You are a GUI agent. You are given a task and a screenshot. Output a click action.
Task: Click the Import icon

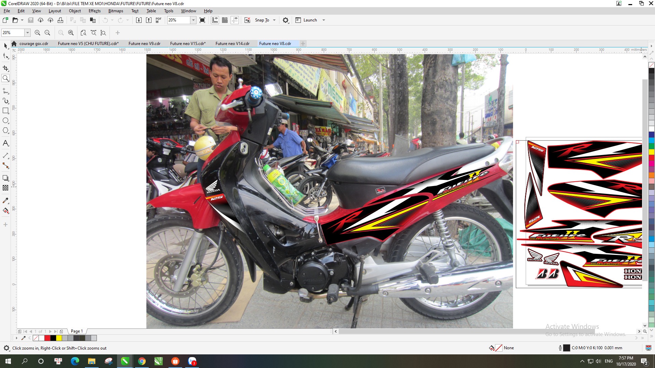pos(139,20)
